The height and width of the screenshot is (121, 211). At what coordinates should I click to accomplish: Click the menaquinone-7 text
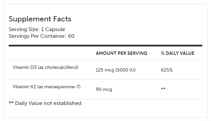(62, 87)
